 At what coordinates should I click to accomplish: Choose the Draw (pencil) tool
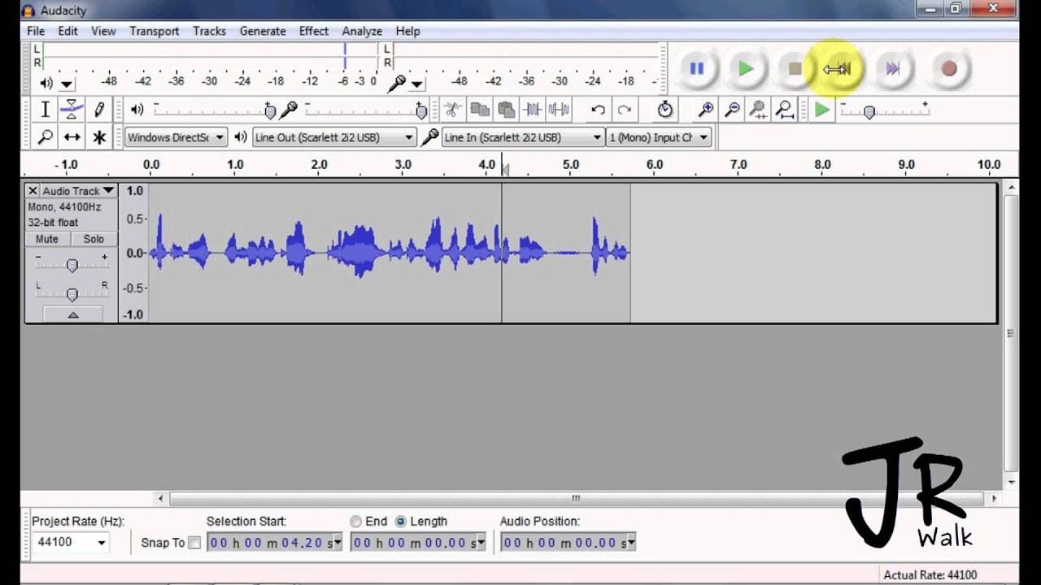99,109
